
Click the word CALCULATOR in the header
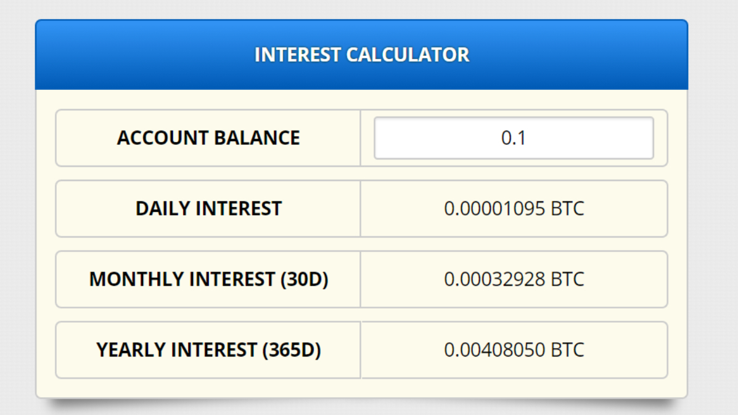click(408, 55)
